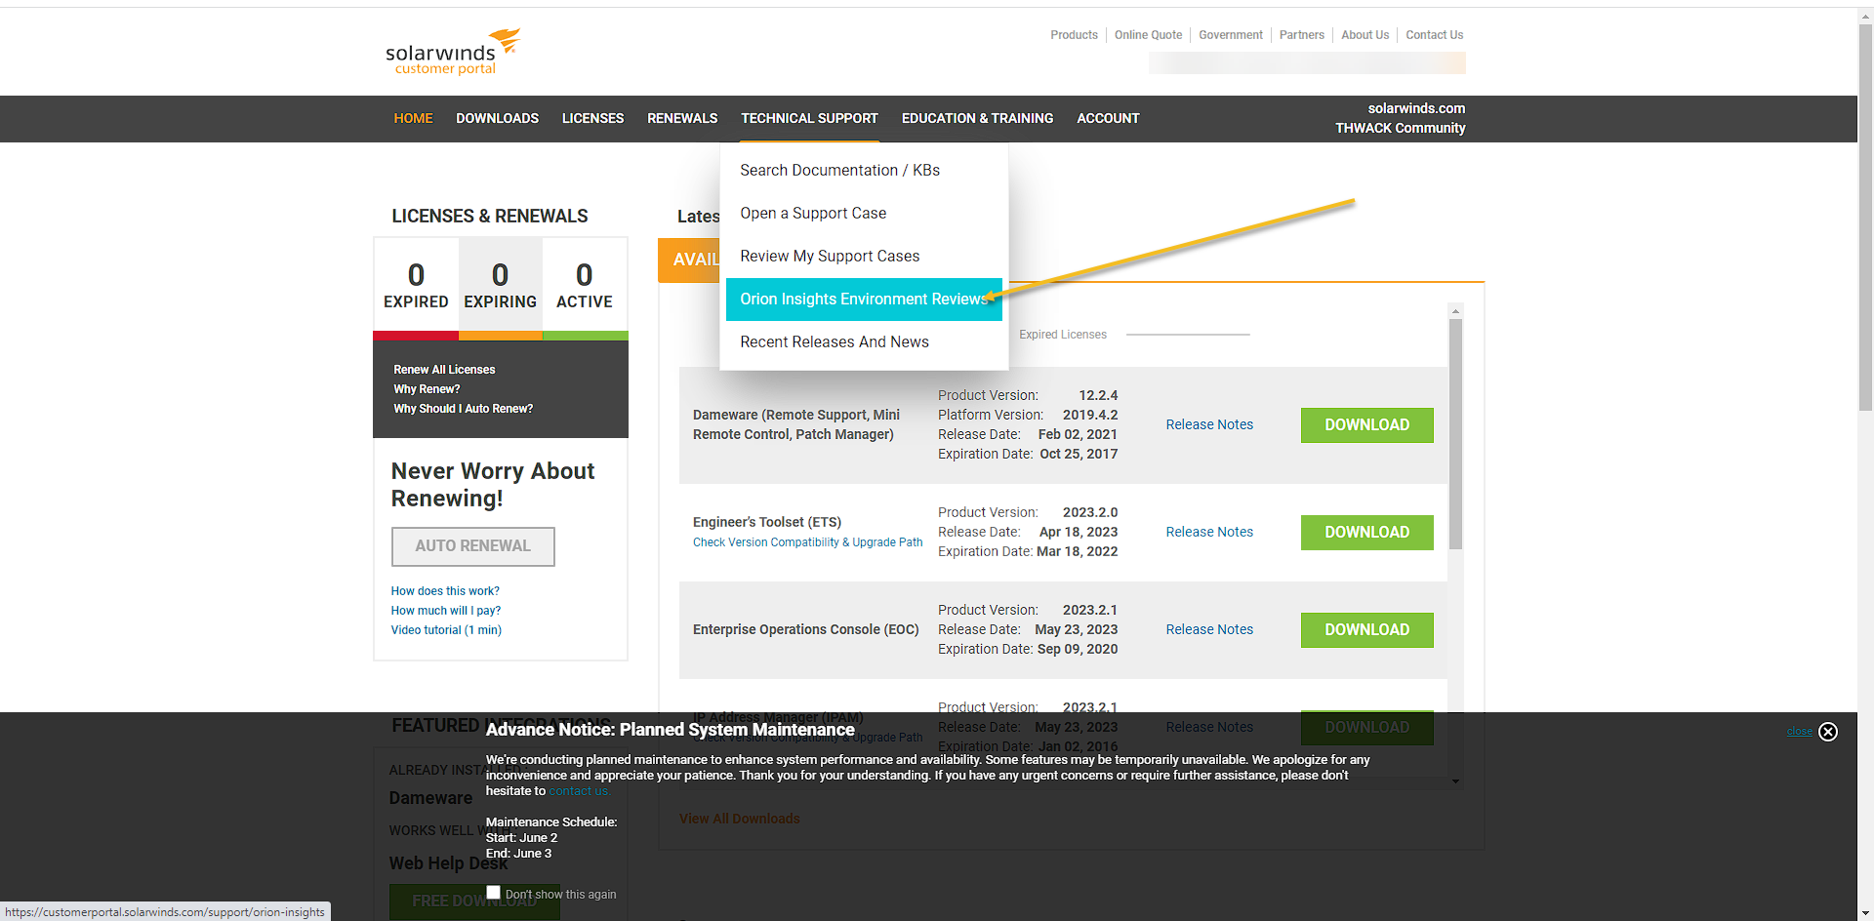Image resolution: width=1874 pixels, height=921 pixels.
Task: Click the downloads list scrollbar thumb
Action: (1455, 435)
